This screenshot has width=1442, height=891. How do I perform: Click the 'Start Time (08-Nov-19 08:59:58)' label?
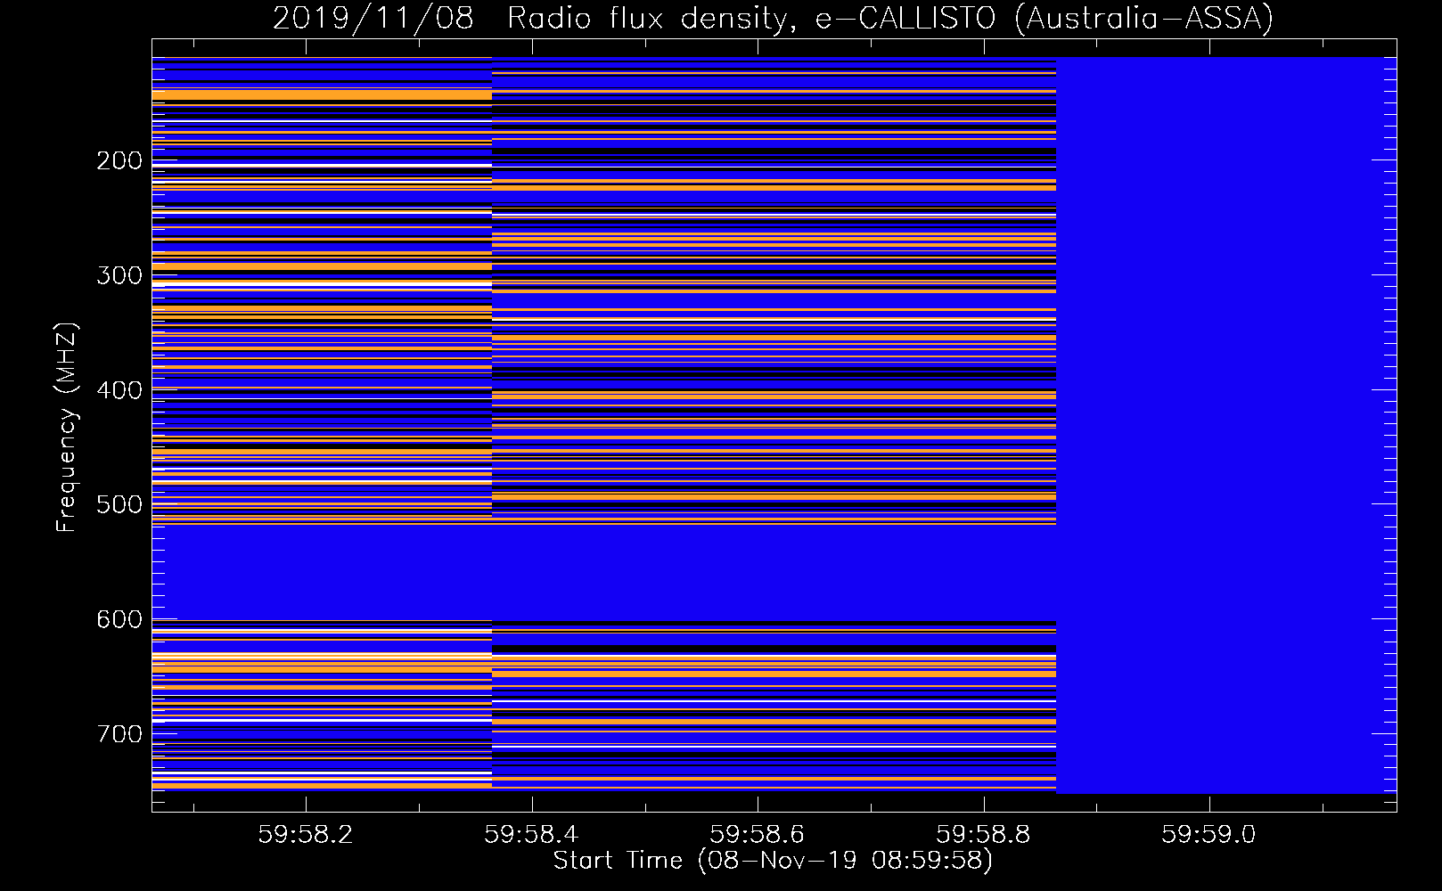pos(773,861)
